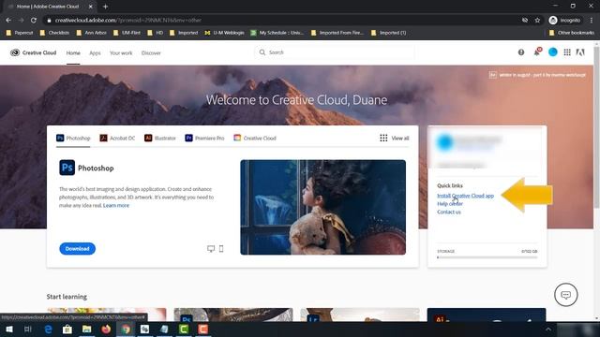Click the Chrome icon on the taskbar
Image resolution: width=600 pixels, height=337 pixels.
tap(126, 329)
